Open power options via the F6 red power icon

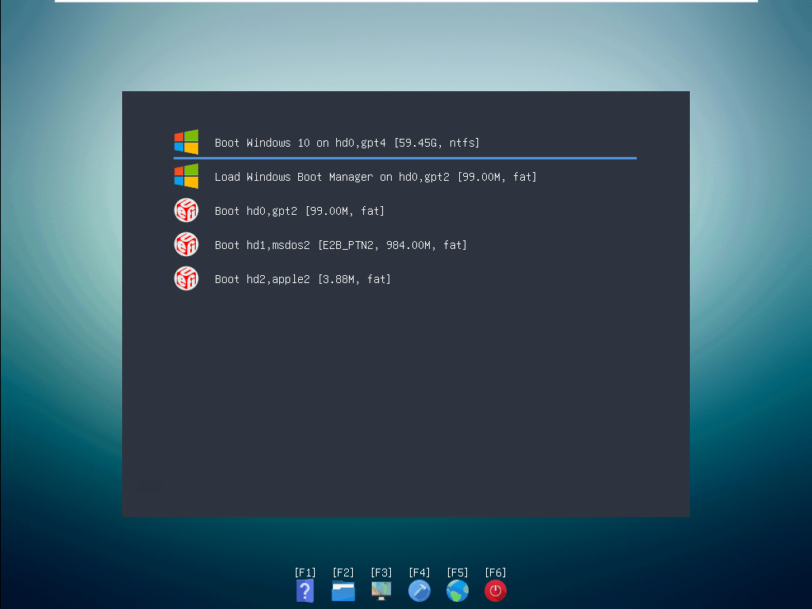(x=496, y=591)
